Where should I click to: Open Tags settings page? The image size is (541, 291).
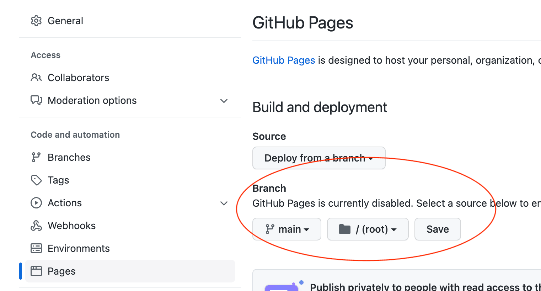pos(130,180)
